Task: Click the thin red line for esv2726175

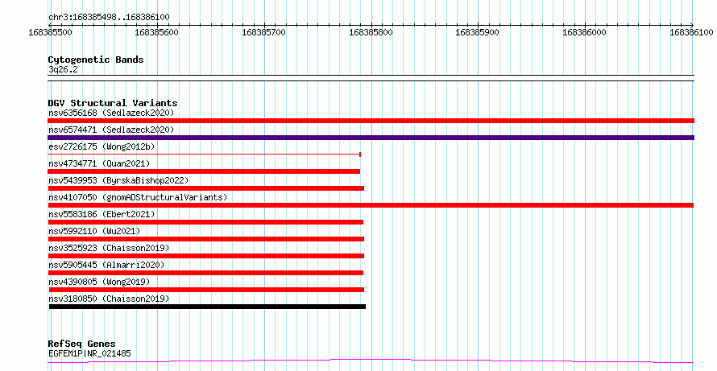Action: pyautogui.click(x=205, y=155)
